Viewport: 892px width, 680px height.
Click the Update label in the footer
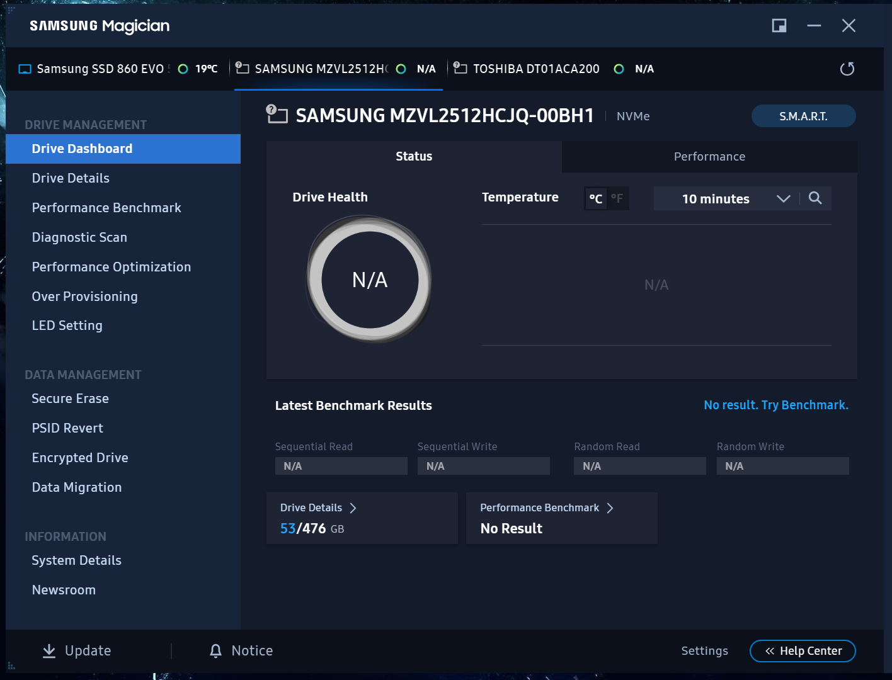[88, 651]
